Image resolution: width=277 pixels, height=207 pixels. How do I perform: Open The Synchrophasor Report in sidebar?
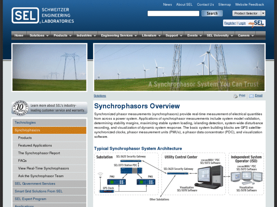coord(49,153)
